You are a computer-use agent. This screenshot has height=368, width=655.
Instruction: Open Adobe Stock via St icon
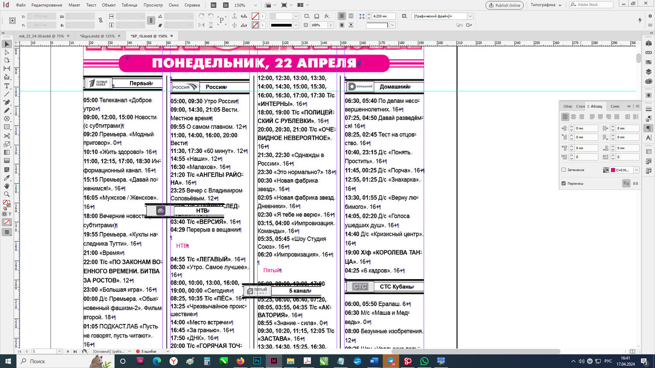tap(226, 5)
